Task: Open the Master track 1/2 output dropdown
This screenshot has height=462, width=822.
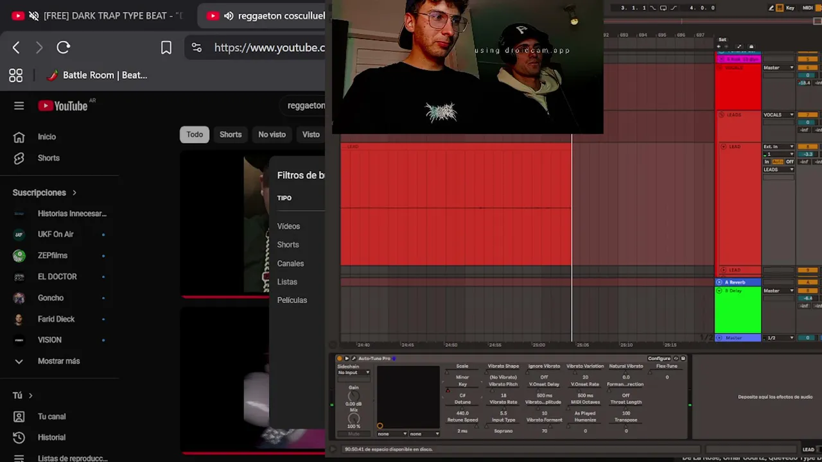Action: click(778, 338)
